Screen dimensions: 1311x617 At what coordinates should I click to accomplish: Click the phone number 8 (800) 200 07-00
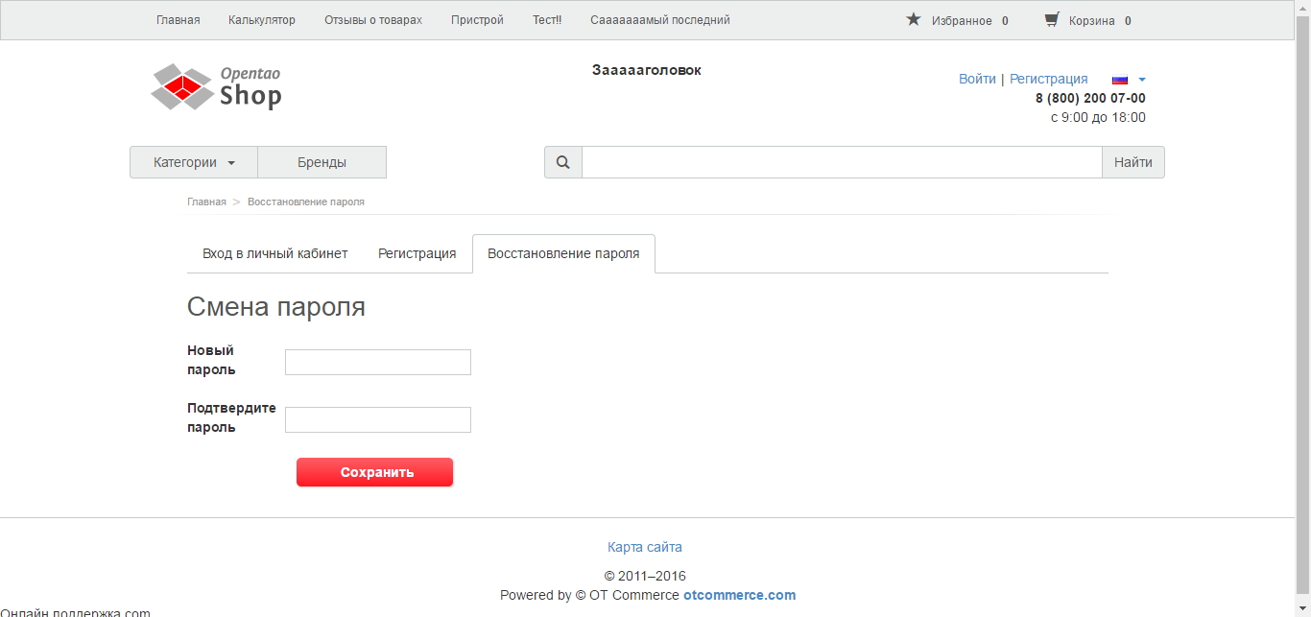click(x=1090, y=98)
